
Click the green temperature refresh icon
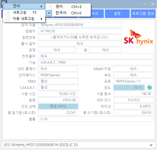(150, 88)
